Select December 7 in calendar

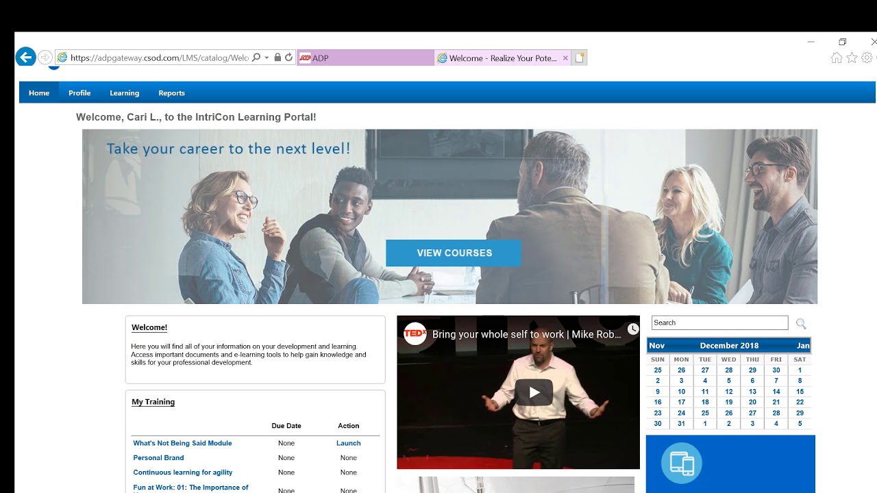pyautogui.click(x=776, y=381)
